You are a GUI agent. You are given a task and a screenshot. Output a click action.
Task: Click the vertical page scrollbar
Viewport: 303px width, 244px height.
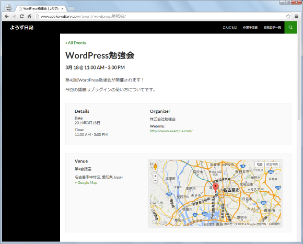click(299, 131)
